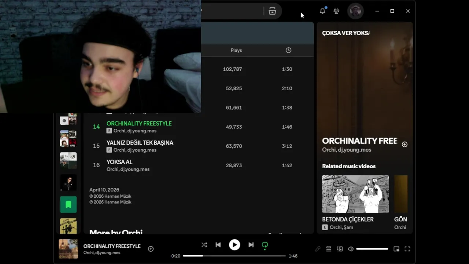This screenshot has width=469, height=264.
Task: Add now-playing track to Liked Songs from the bottom bar
Action: [x=151, y=249]
